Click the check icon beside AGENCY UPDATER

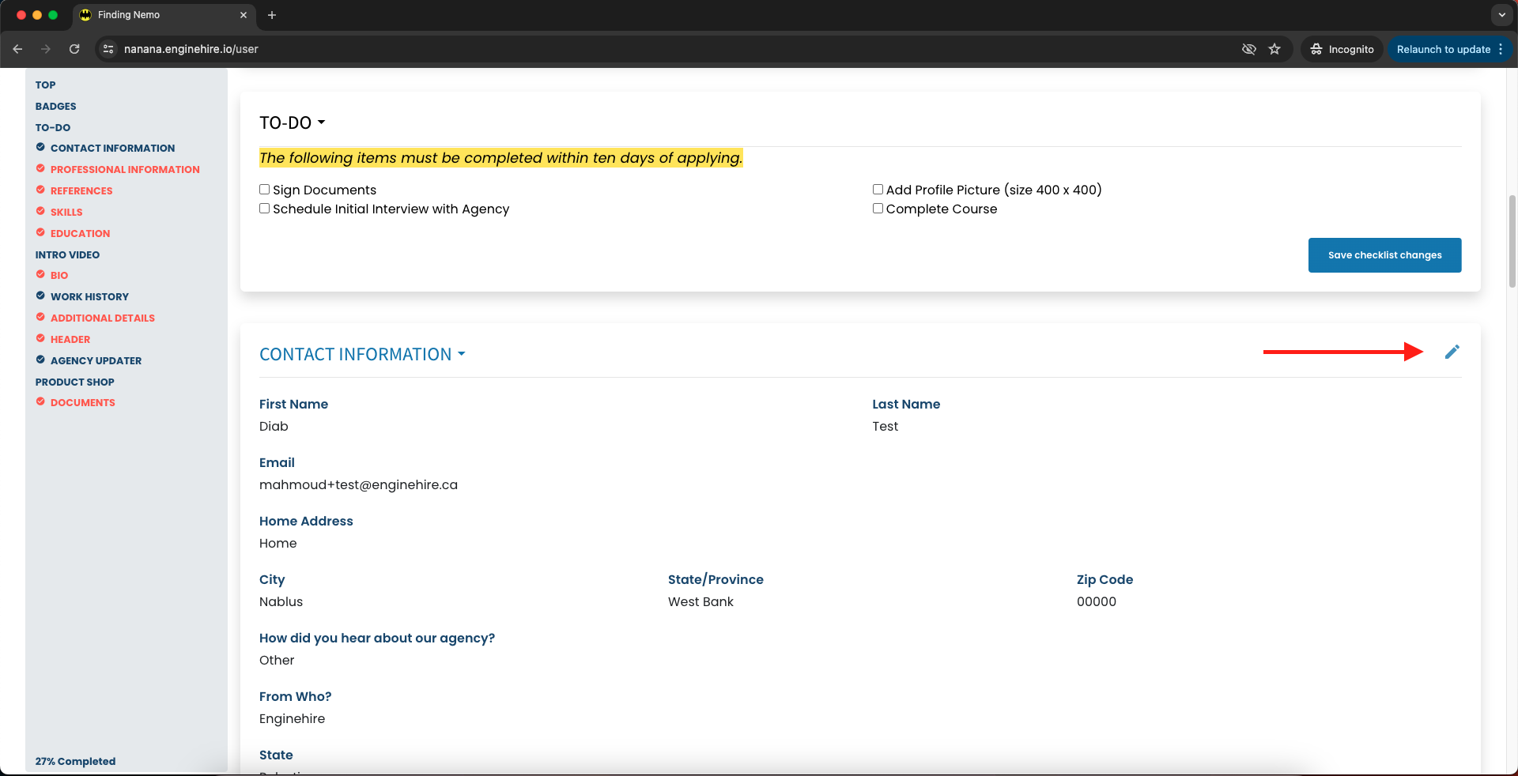40,360
